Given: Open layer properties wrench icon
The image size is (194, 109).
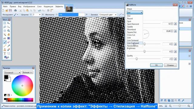Looking at the screenshot, I should (183, 101).
